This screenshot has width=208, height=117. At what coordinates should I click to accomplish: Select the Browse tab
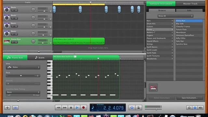click(162, 10)
